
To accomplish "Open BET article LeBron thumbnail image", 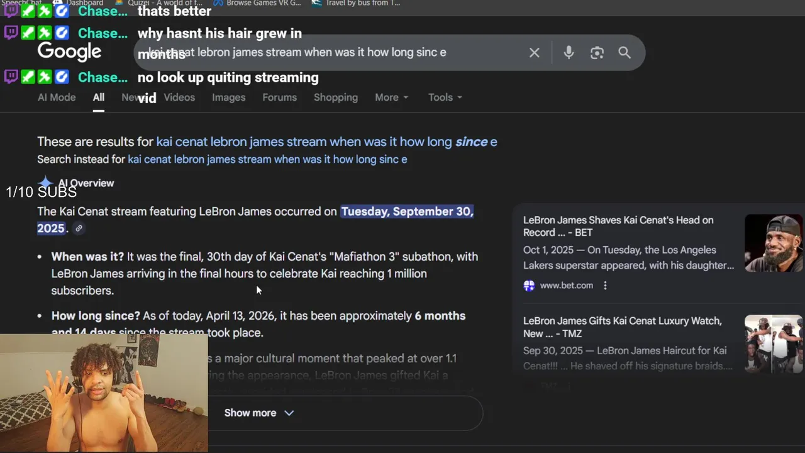I will (x=773, y=243).
